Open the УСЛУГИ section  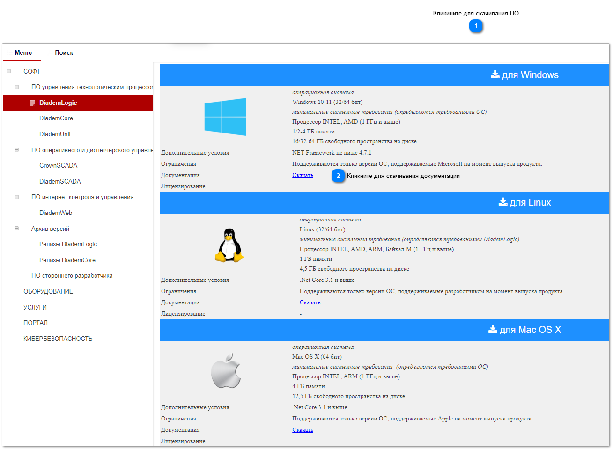[35, 307]
